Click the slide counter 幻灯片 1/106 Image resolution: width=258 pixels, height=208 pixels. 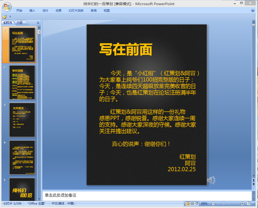(x=13, y=204)
